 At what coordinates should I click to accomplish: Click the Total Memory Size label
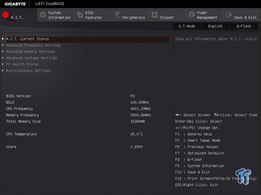(x=23, y=121)
